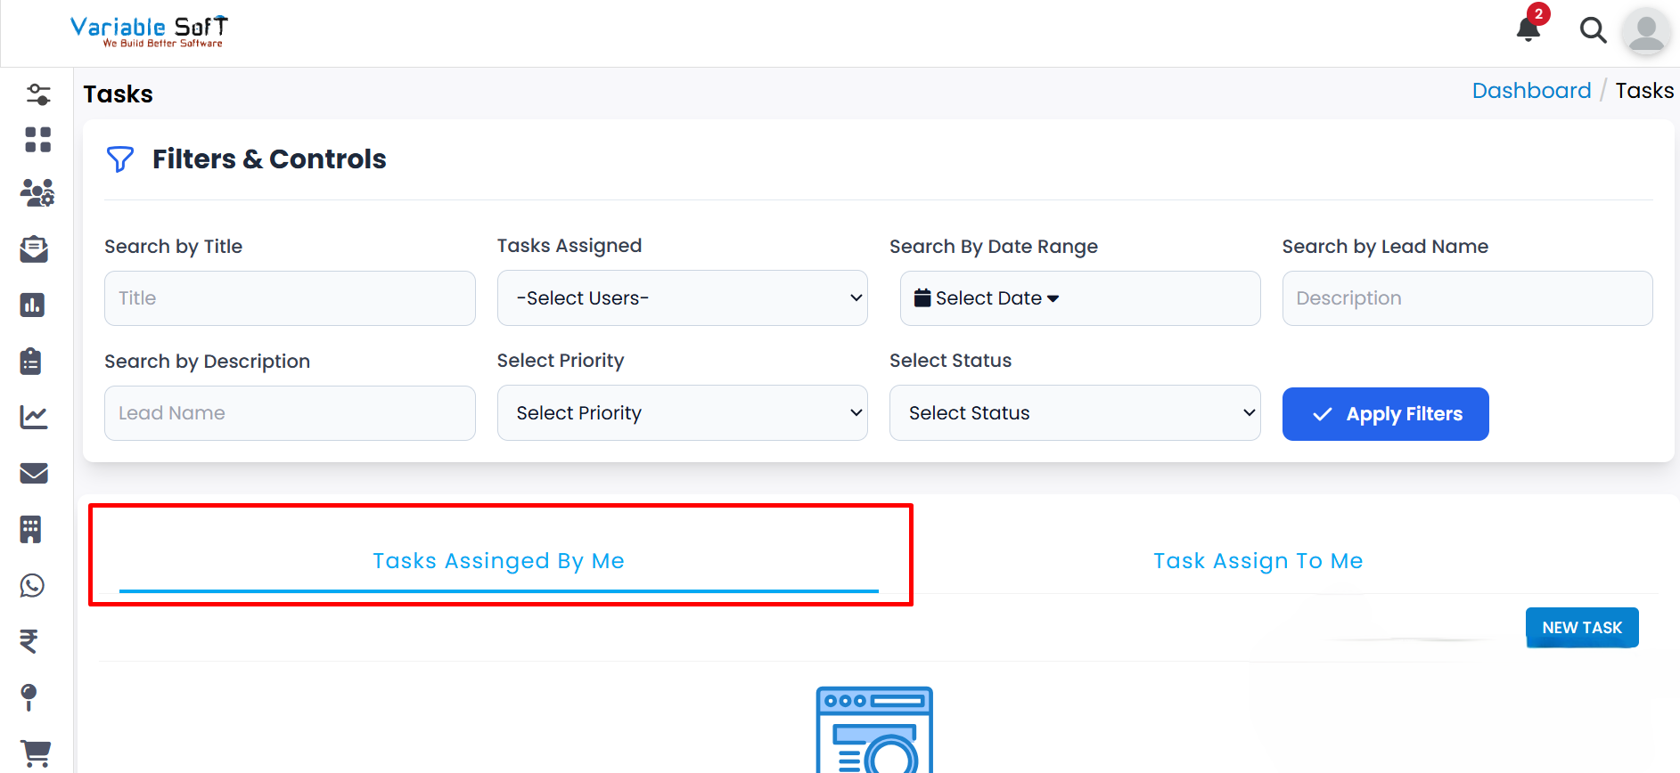
Task: Click the search magnifier icon
Action: tap(1593, 30)
